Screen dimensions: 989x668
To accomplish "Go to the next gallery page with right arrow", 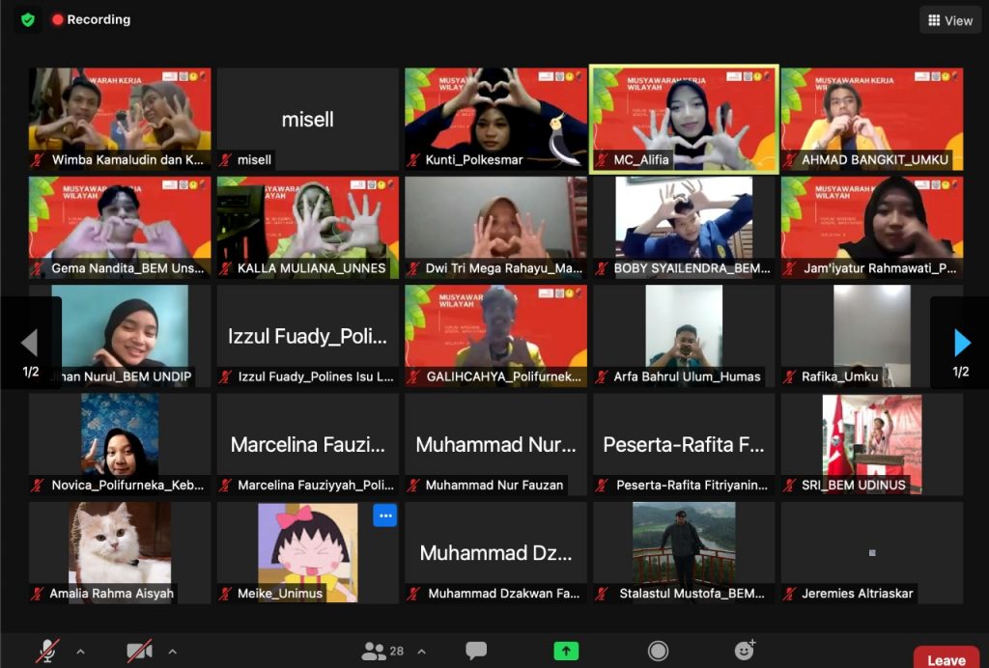I will [961, 343].
